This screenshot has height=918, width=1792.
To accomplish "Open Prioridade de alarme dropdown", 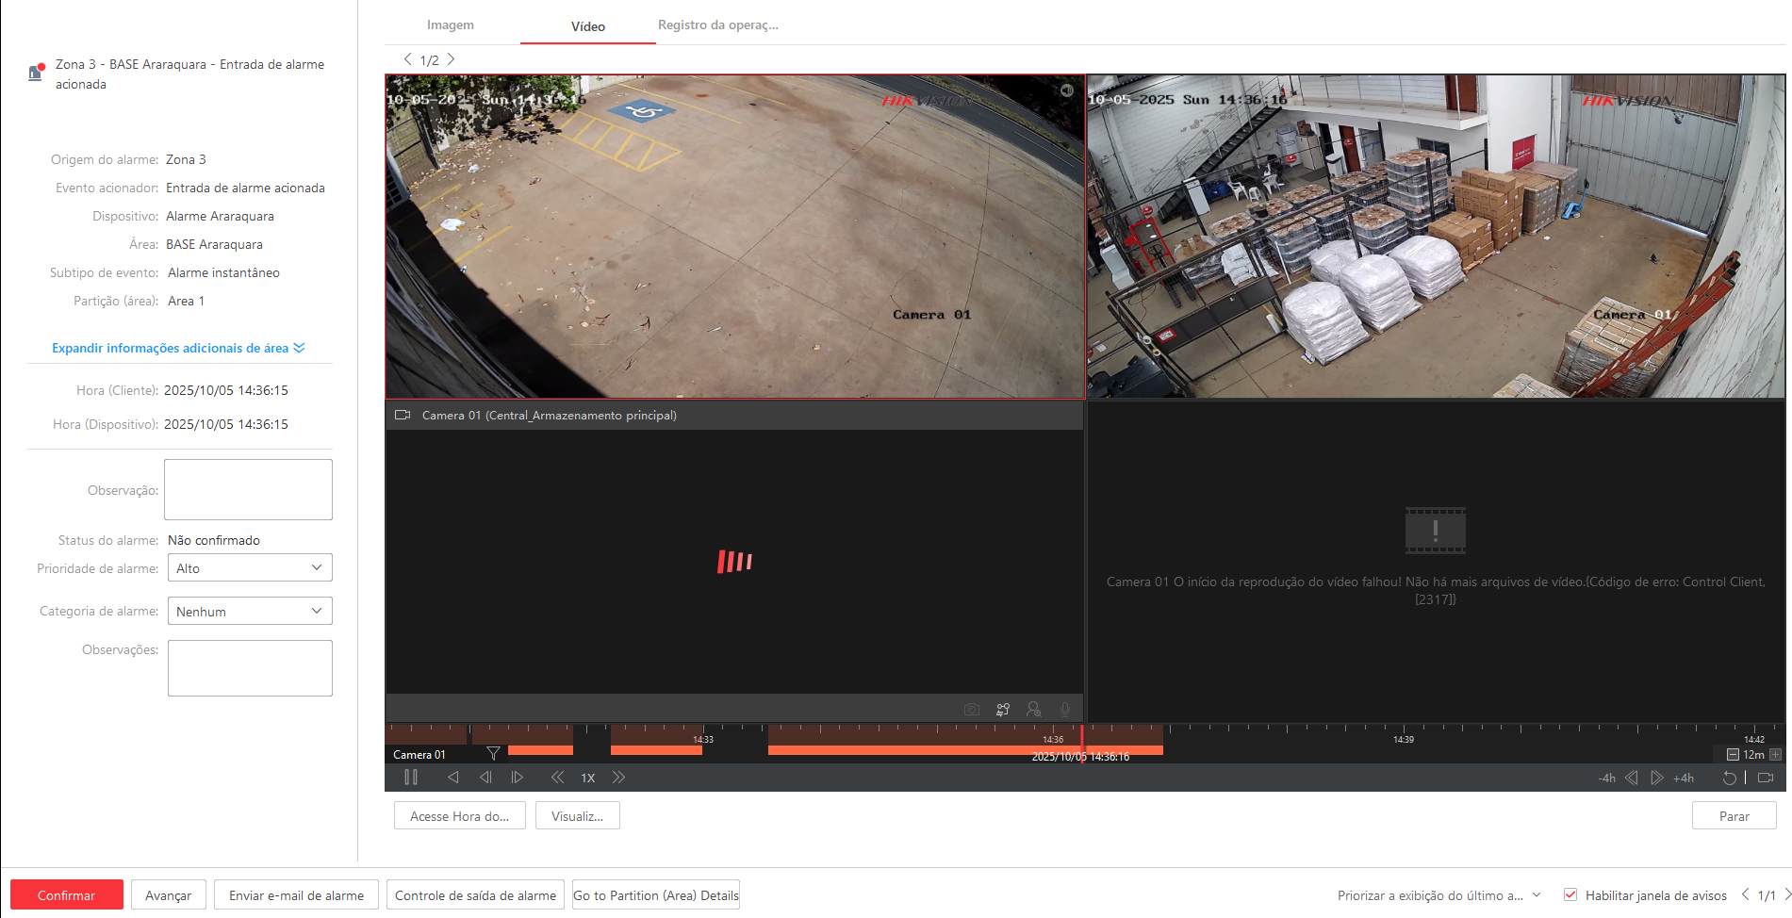I will 250,568.
